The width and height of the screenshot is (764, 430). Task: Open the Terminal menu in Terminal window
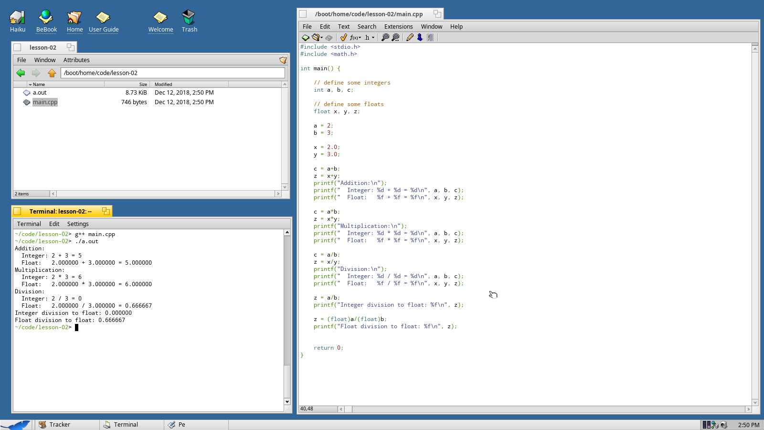click(x=29, y=224)
